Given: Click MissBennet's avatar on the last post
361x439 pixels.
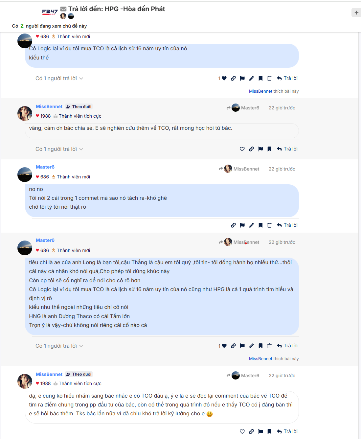Looking at the screenshot, I should (x=25, y=381).
